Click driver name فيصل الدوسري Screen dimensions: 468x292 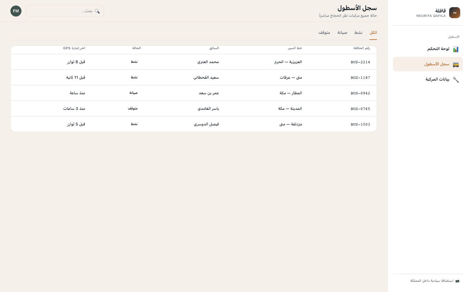coord(206,124)
